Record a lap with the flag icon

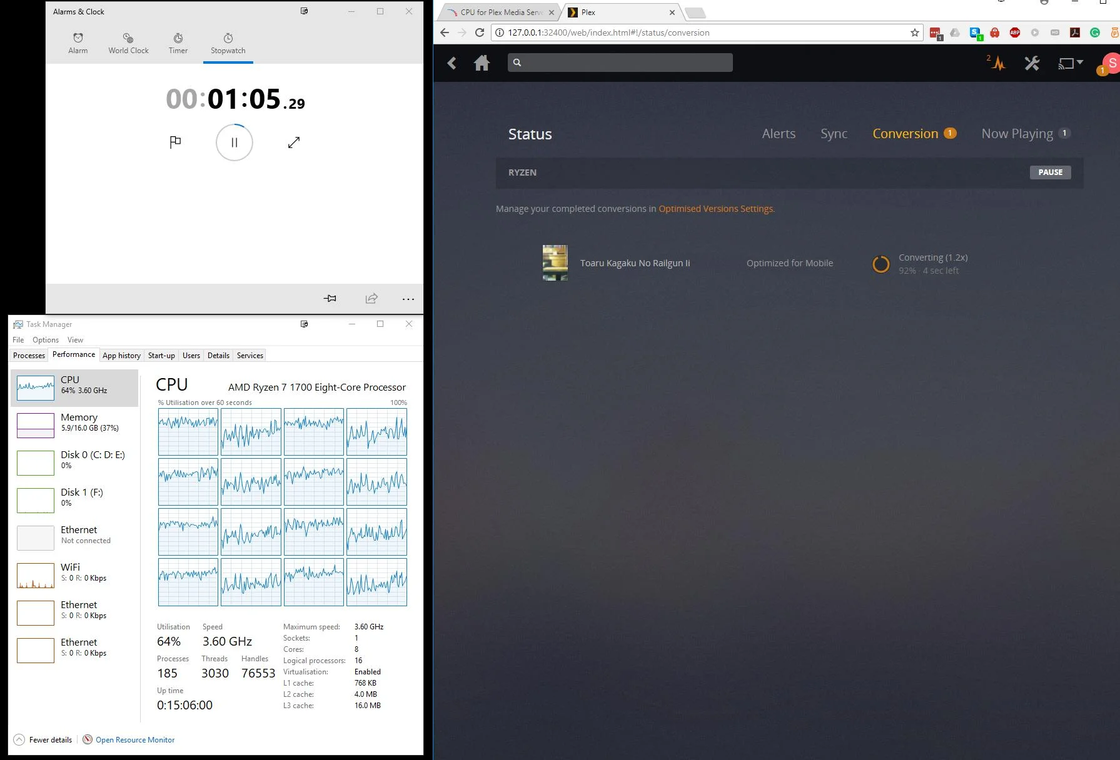(x=175, y=142)
